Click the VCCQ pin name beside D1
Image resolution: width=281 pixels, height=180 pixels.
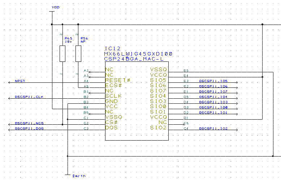(159, 117)
